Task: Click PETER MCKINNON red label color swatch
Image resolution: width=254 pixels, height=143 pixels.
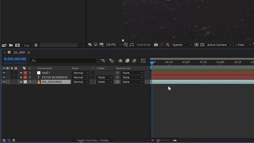Action: pos(25,77)
